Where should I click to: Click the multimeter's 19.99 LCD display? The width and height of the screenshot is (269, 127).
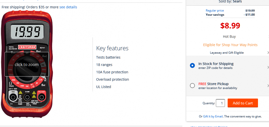point(27,31)
